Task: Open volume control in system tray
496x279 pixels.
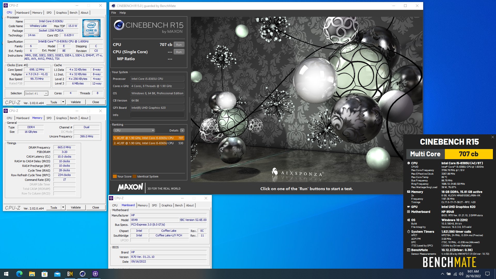Action: [x=461, y=274]
